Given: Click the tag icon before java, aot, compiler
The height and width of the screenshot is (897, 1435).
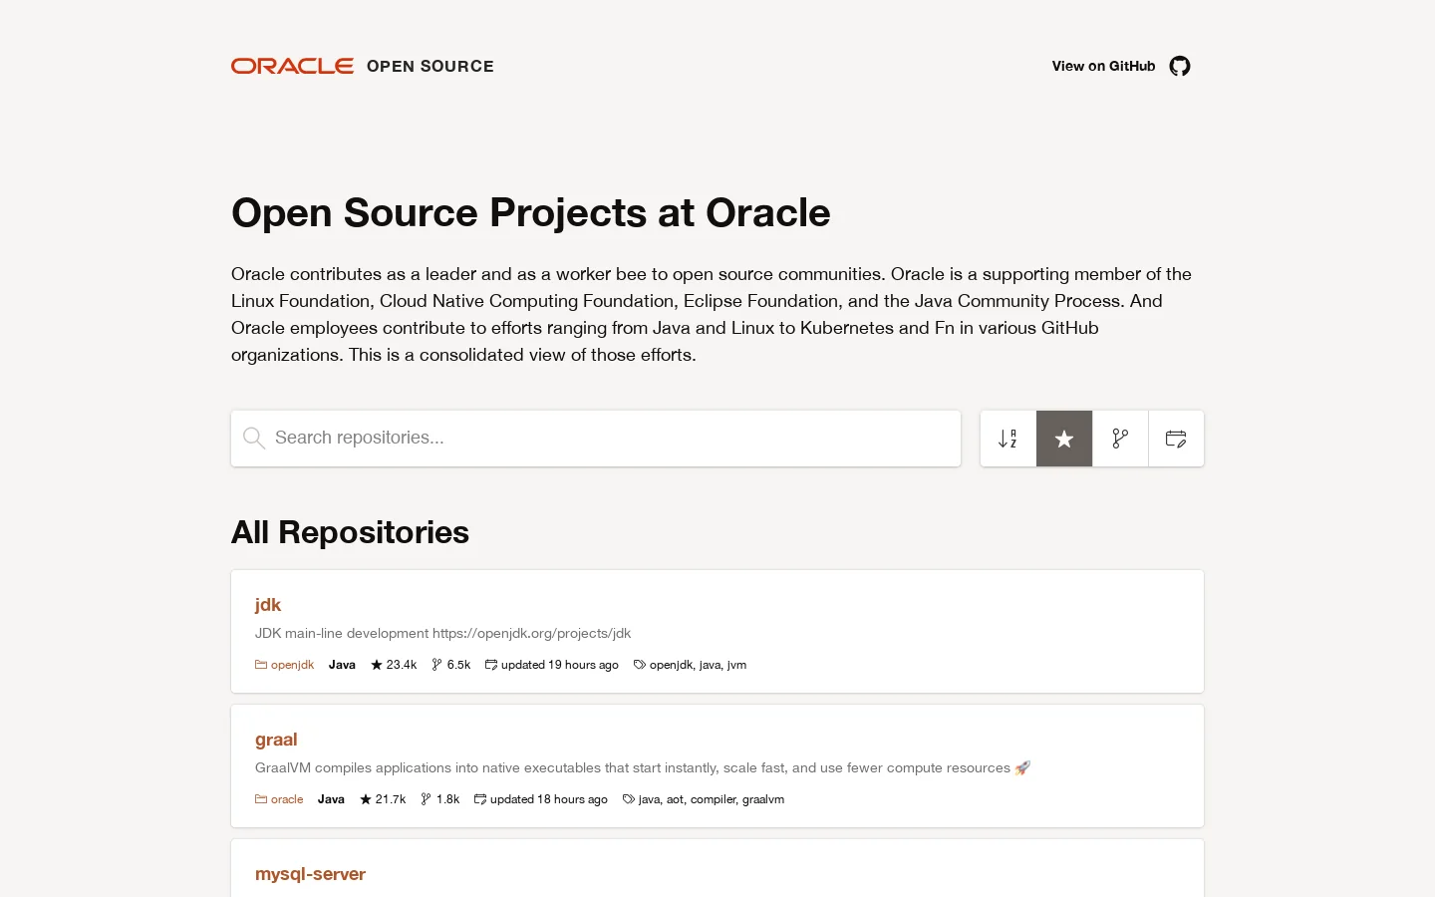Looking at the screenshot, I should point(629,799).
